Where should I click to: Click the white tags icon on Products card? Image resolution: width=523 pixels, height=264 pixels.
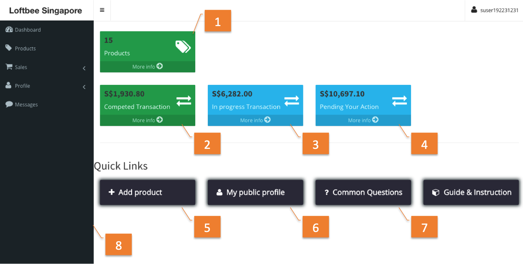pyautogui.click(x=183, y=47)
